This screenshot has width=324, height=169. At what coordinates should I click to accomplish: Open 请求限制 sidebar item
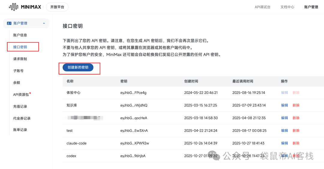click(20, 59)
